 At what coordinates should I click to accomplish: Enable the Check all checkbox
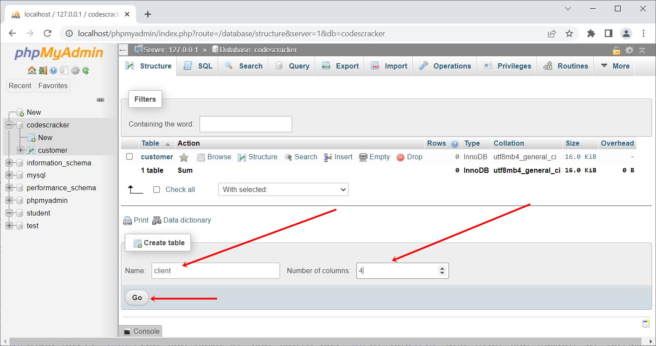[156, 189]
